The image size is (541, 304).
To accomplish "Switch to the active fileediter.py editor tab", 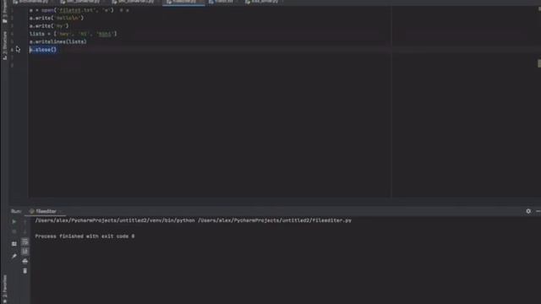I will coord(183,2).
